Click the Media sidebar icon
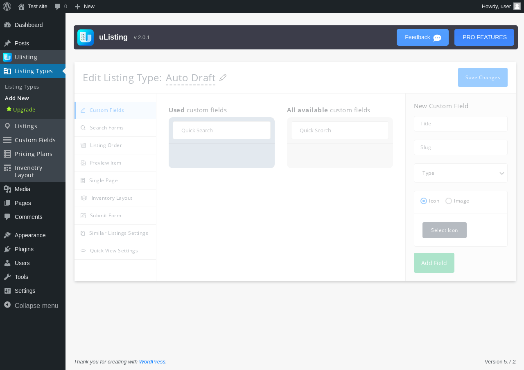The width and height of the screenshot is (524, 370). (7, 189)
